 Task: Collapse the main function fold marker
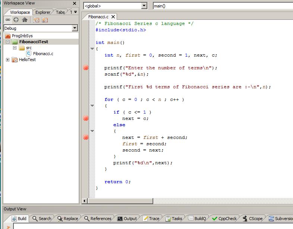coord(92,49)
